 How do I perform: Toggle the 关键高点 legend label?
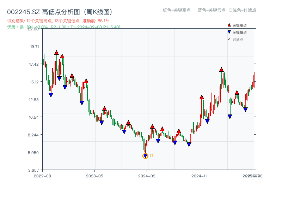240,25
